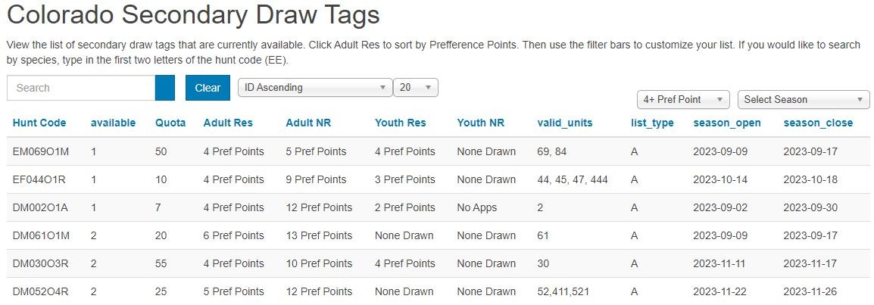Open the Select Season dropdown
Image resolution: width=874 pixels, height=305 pixels.
[804, 100]
